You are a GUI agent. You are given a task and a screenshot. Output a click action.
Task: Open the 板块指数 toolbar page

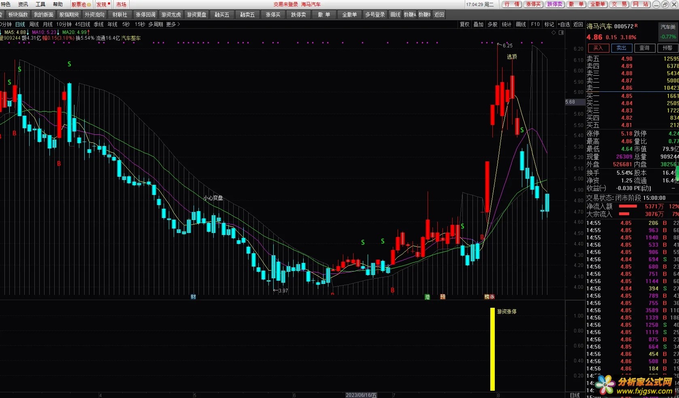(x=18, y=15)
